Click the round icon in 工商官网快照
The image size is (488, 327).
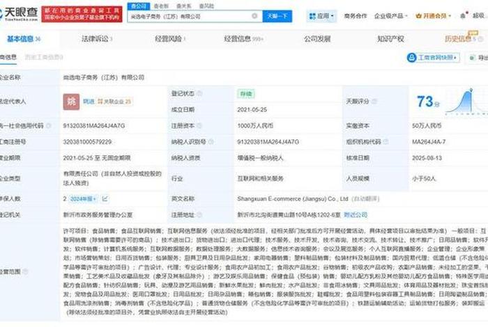[x=411, y=58]
